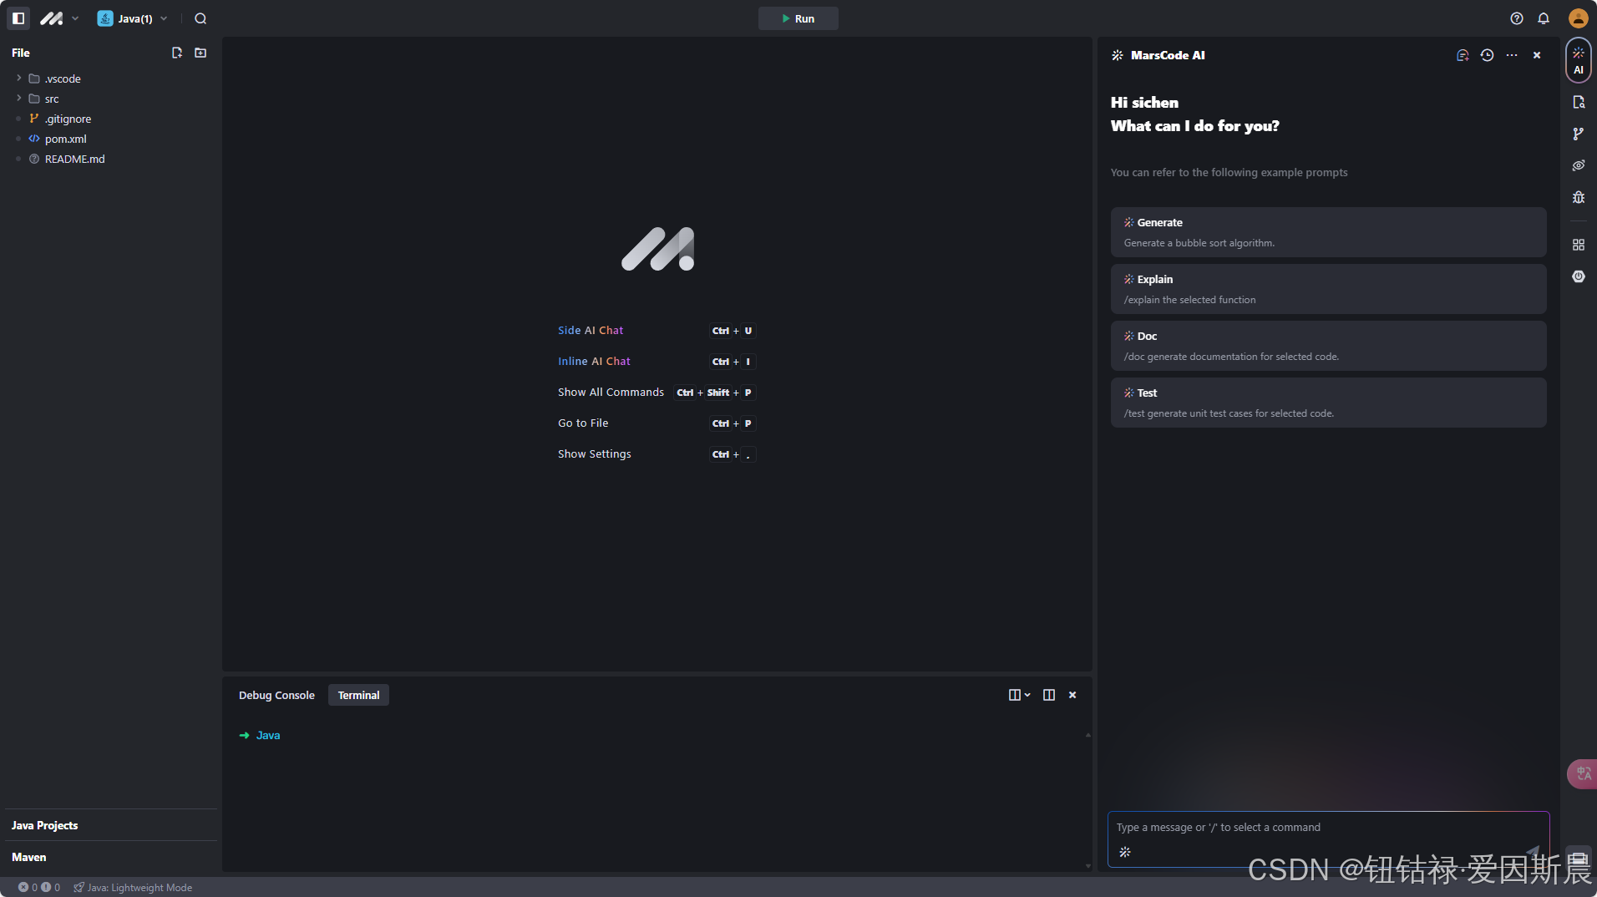The image size is (1597, 897).
Task: Click Side AI Chat shortcut link
Action: [591, 330]
